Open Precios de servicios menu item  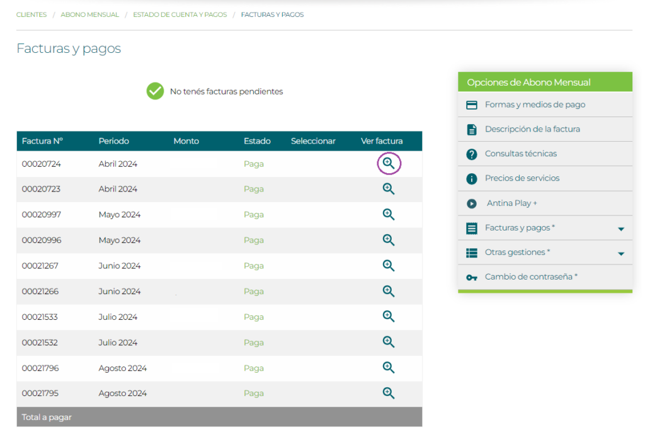522,178
